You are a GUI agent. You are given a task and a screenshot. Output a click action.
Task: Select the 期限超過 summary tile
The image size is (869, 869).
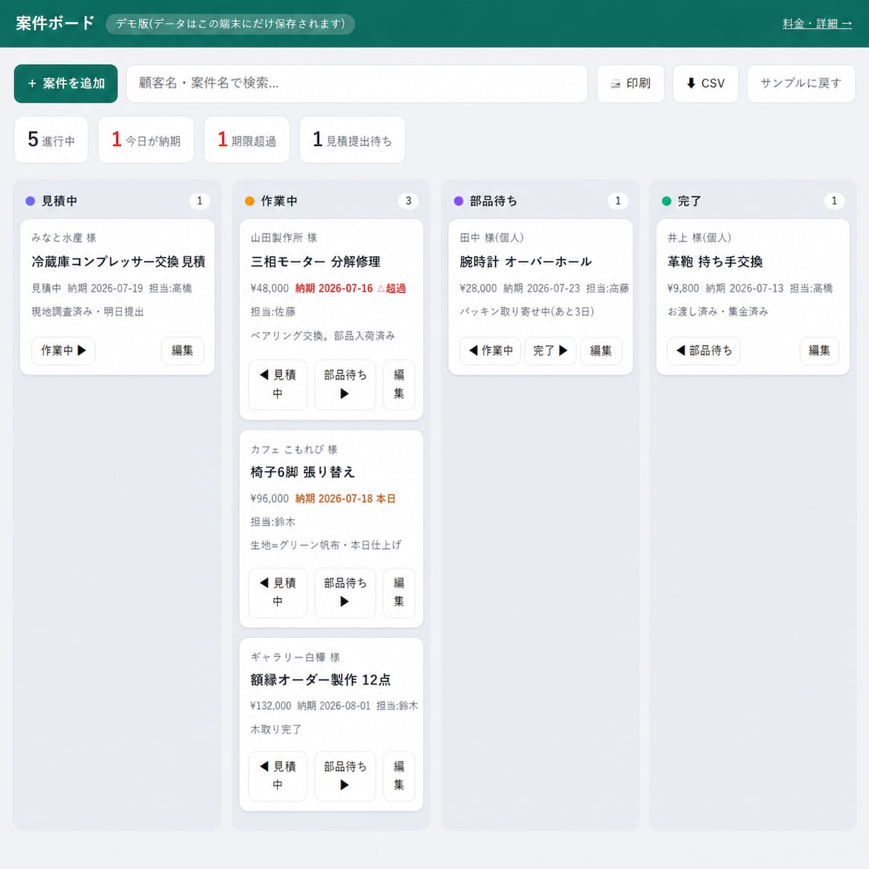[246, 140]
